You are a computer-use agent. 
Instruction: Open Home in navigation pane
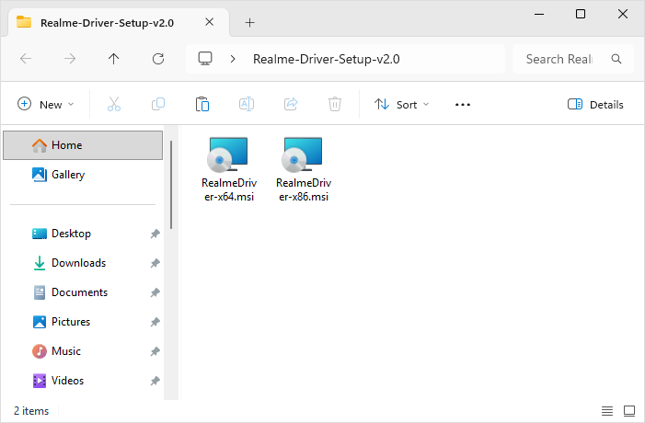point(83,145)
